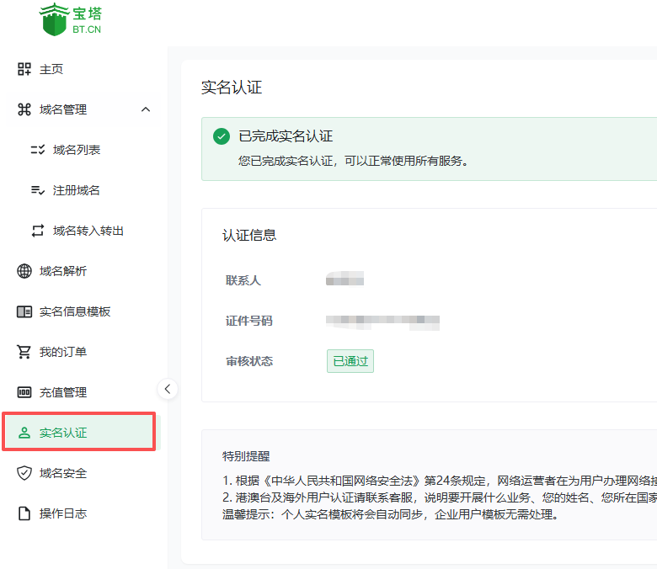Collapse the sidebar with arrow button

point(168,389)
